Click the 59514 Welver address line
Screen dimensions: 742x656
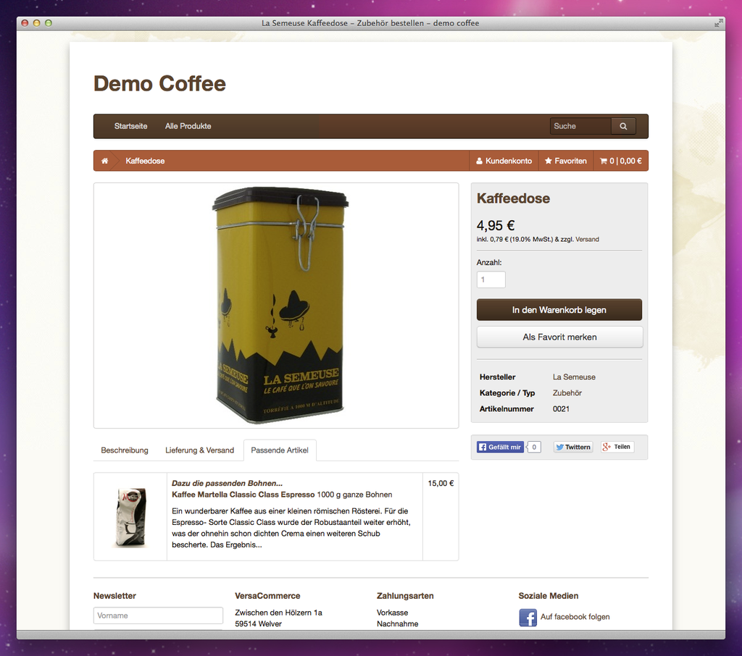point(259,624)
